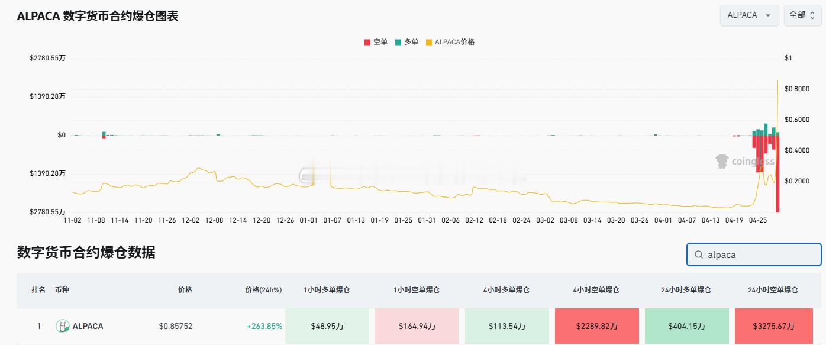Open the ALPACA coin link in table
This screenshot has width=826, height=345.
(x=88, y=326)
